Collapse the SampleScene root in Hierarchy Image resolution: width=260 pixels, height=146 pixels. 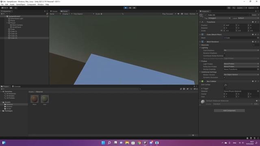click(x=5, y=16)
